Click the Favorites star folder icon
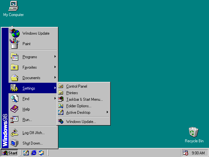209x157 pixels. [14, 67]
